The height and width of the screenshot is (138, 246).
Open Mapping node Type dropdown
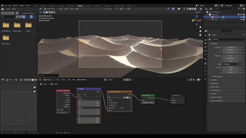[91, 95]
